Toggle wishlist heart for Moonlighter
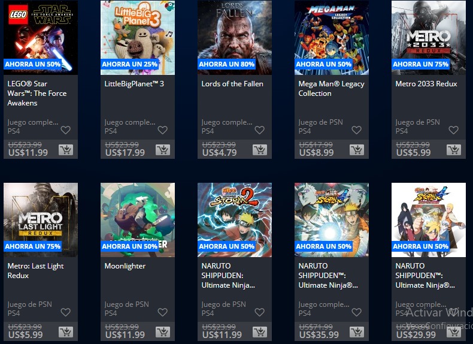The image size is (473, 344). [163, 312]
